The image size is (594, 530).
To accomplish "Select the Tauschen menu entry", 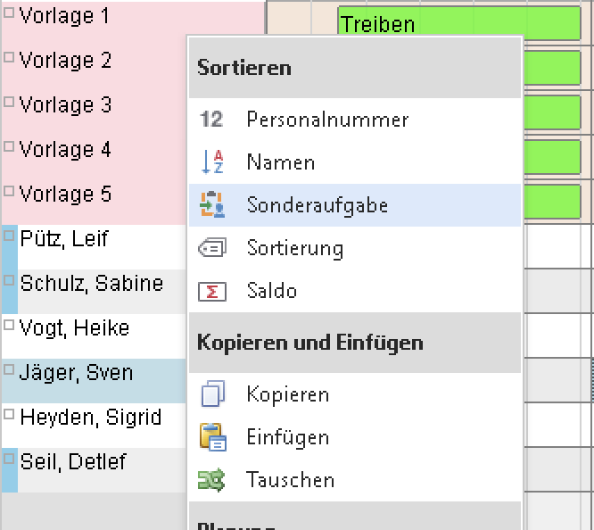I will 290,480.
